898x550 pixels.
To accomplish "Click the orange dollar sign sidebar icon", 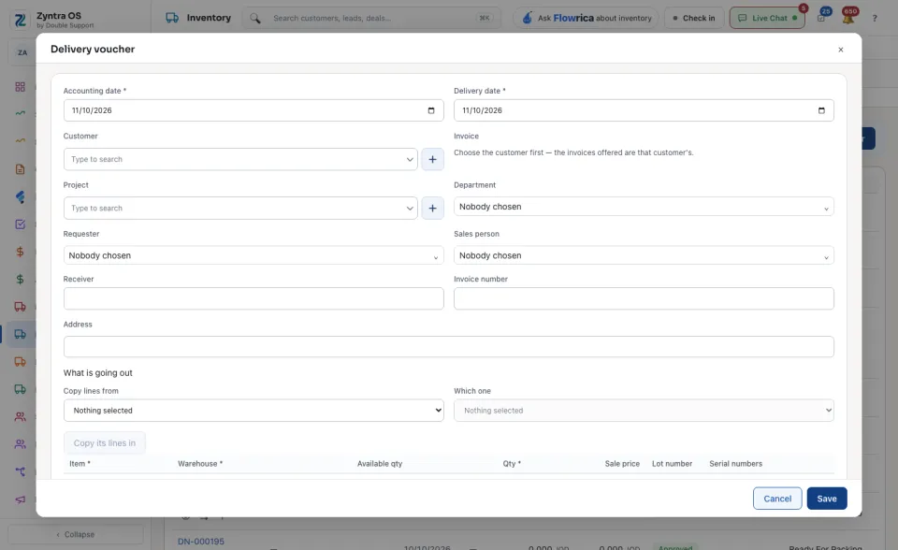I will [x=20, y=252].
